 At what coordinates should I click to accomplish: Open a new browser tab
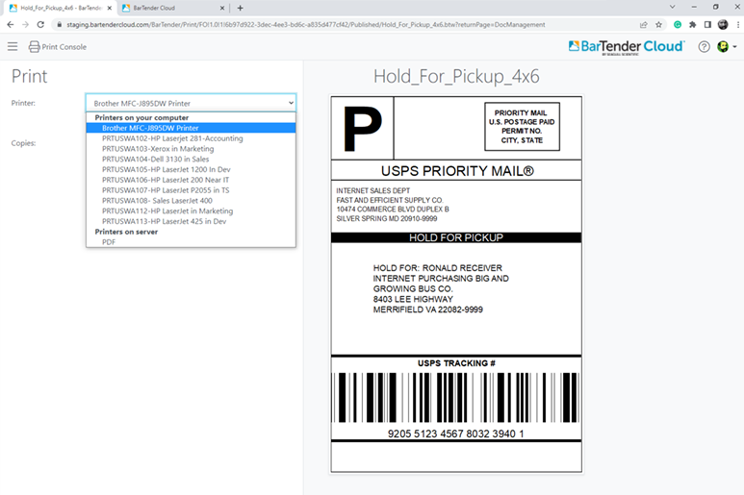(241, 8)
